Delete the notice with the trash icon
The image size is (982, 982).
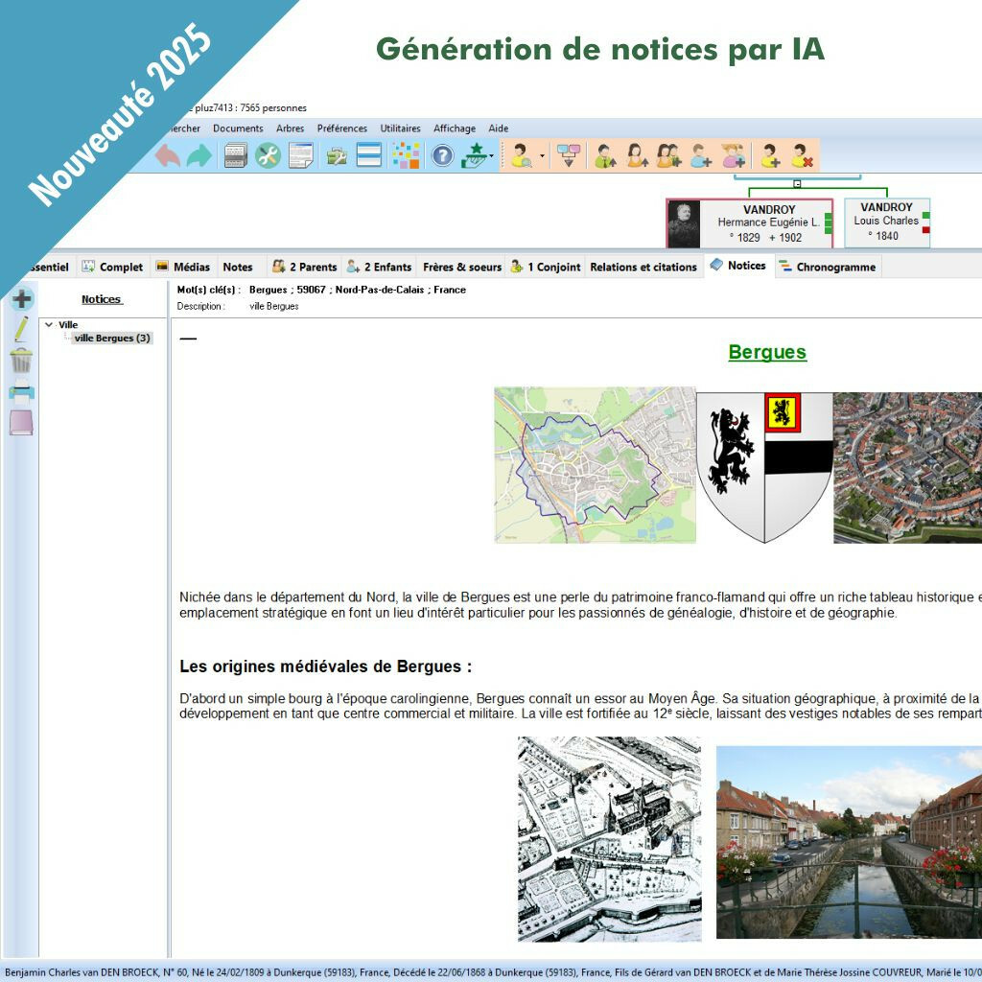[21, 361]
